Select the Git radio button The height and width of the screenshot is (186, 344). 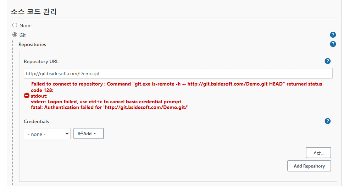pyautogui.click(x=15, y=35)
